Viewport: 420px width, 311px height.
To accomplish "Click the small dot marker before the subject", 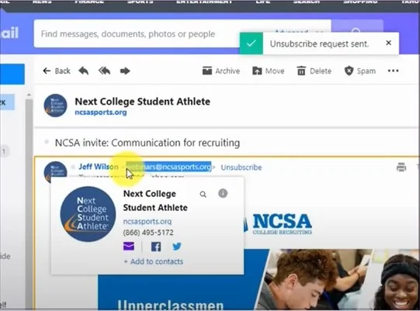I will pyautogui.click(x=47, y=142).
